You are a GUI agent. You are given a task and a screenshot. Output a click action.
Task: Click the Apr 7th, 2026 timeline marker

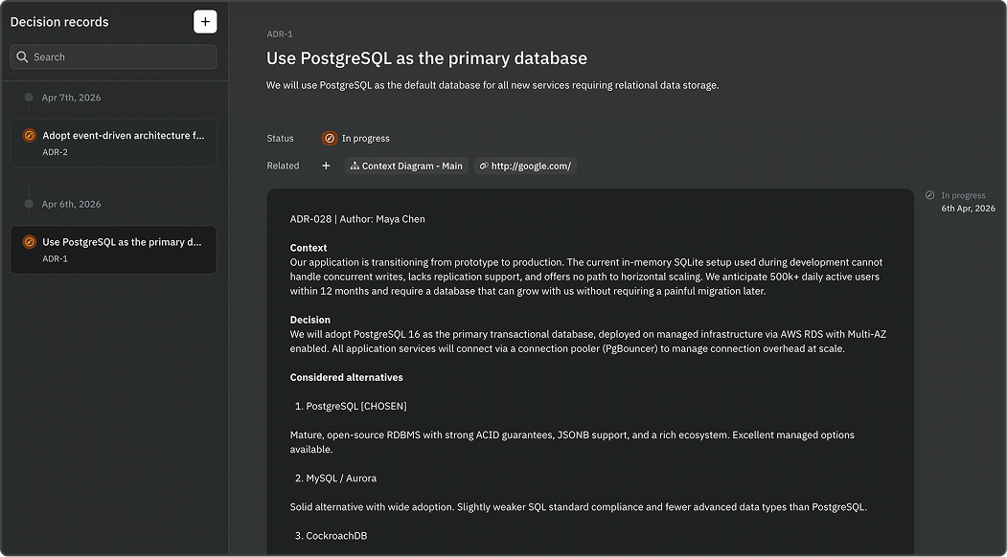click(29, 98)
